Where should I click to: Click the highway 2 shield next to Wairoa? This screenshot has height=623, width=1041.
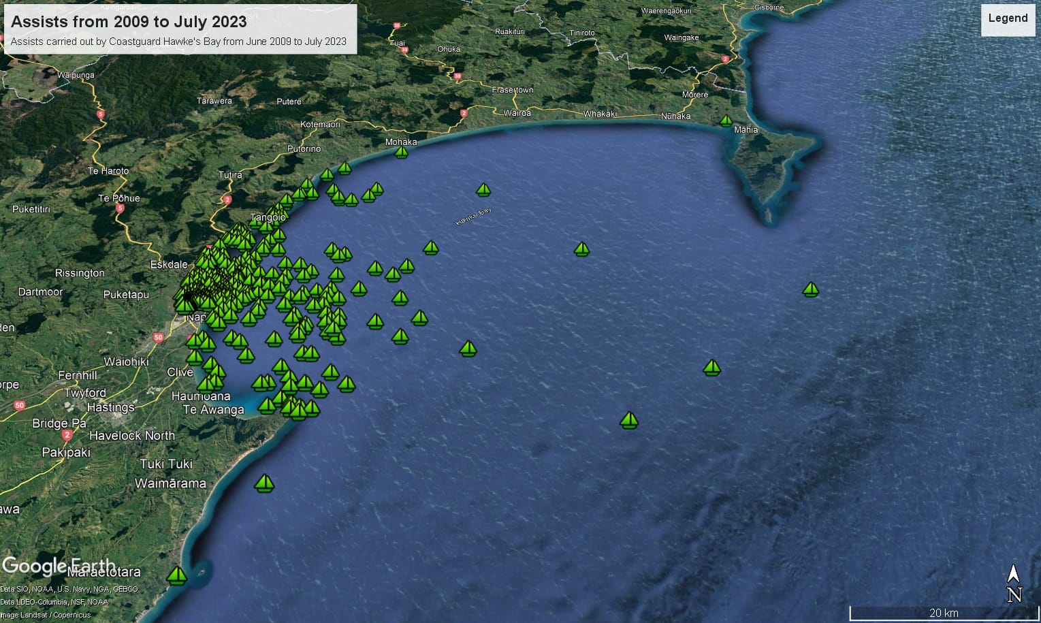point(464,113)
